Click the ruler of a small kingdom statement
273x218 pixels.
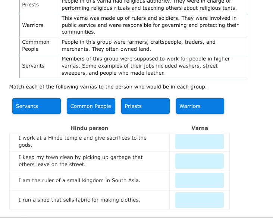[x=79, y=180]
